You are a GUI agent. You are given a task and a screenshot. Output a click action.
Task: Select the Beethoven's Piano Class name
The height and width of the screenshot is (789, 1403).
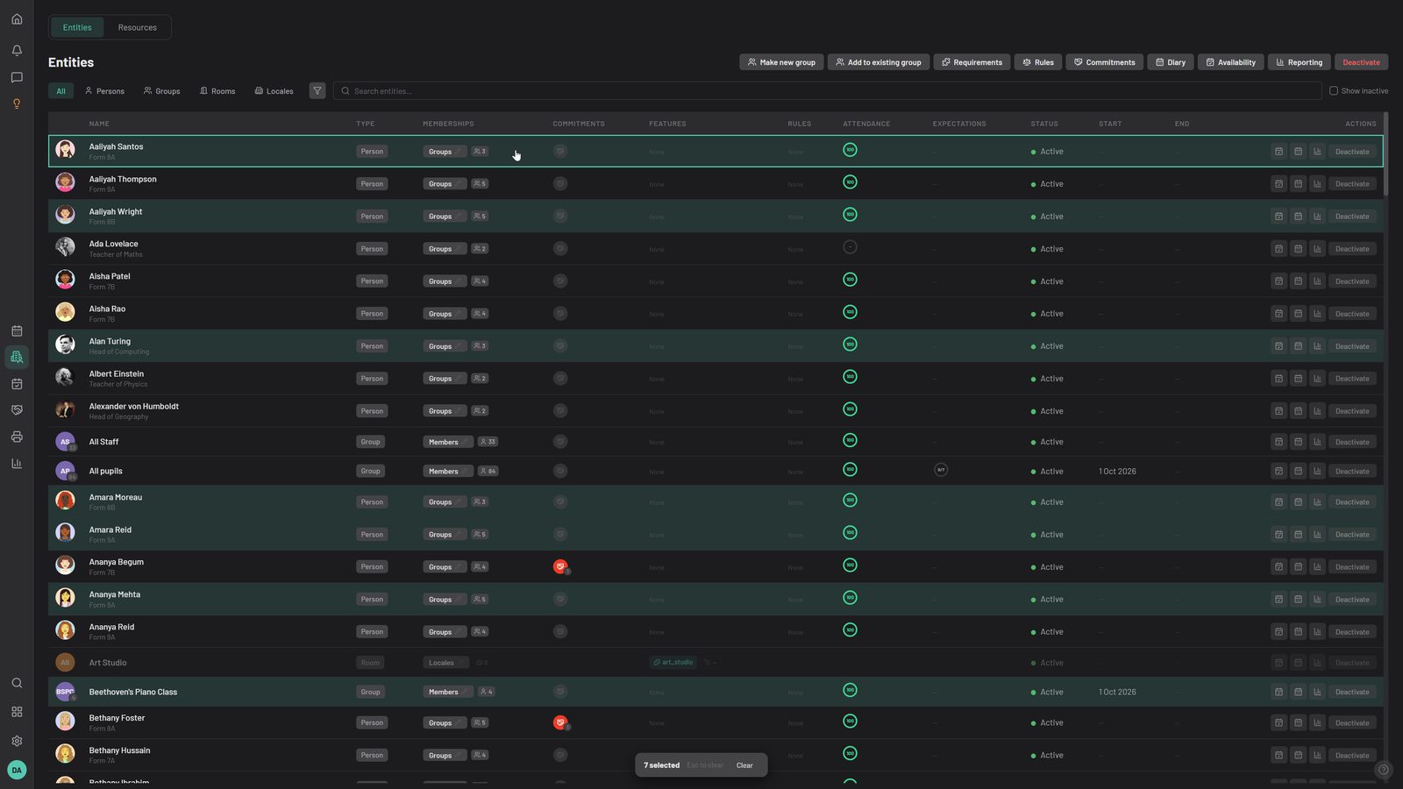click(x=132, y=692)
